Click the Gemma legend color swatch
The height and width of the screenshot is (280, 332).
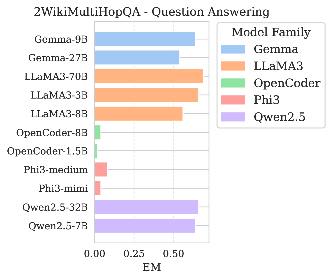click(233, 49)
